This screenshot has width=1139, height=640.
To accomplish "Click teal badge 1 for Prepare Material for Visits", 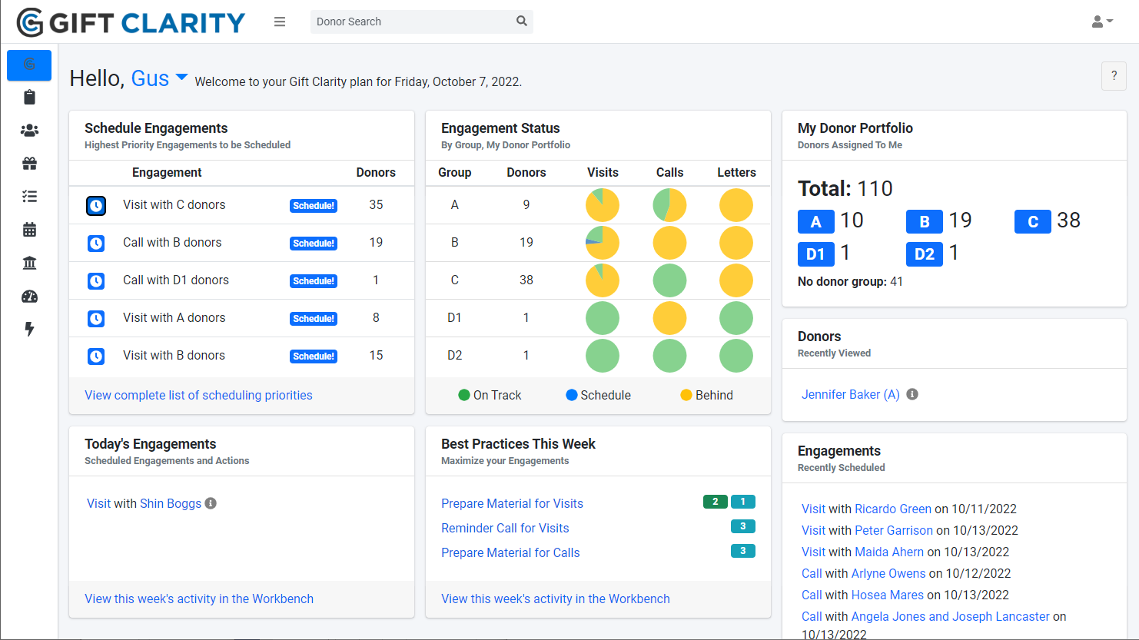I will tap(743, 502).
